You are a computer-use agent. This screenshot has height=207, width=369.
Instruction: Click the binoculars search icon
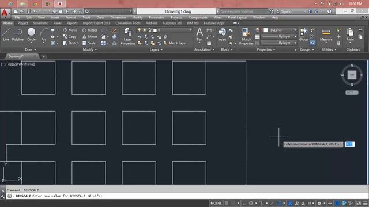click(272, 11)
